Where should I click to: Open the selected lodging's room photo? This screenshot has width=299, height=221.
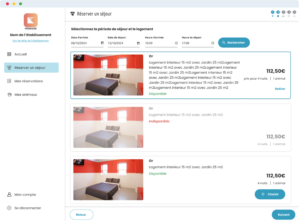108,75
